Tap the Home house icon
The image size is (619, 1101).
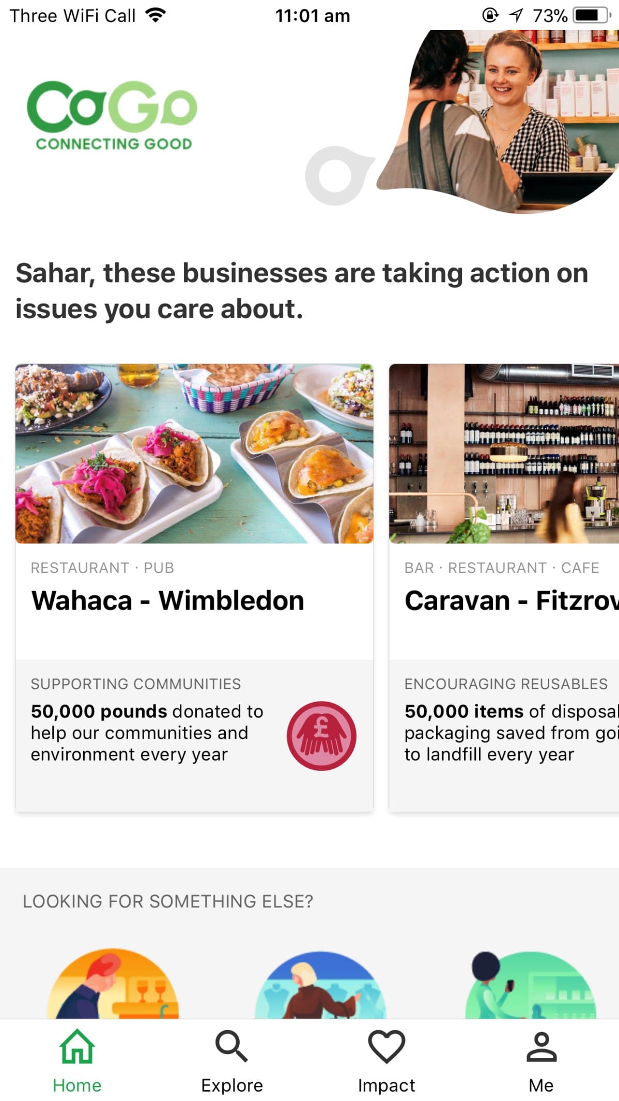click(x=77, y=1046)
